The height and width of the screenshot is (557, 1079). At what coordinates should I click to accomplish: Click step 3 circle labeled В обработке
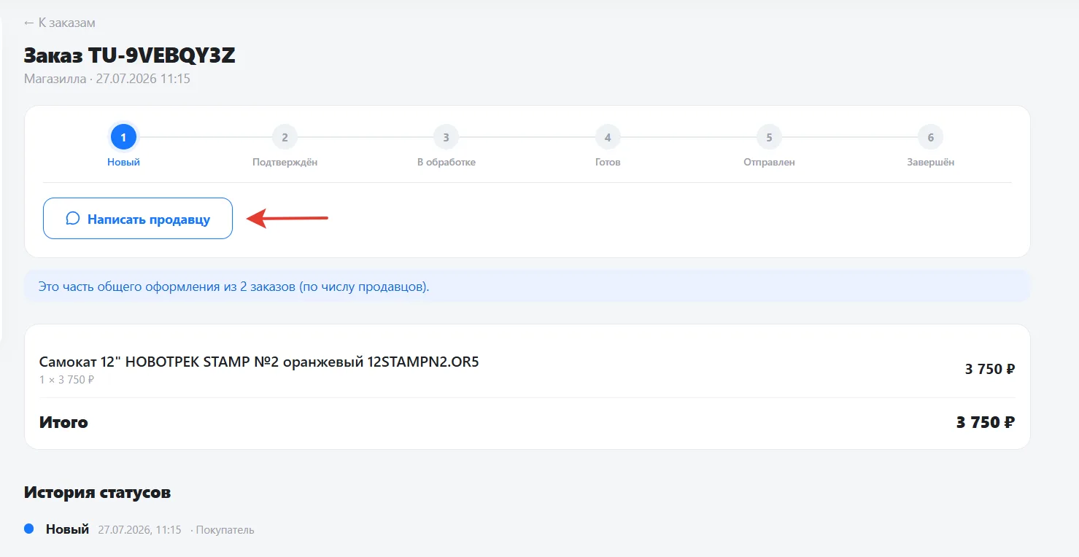446,137
